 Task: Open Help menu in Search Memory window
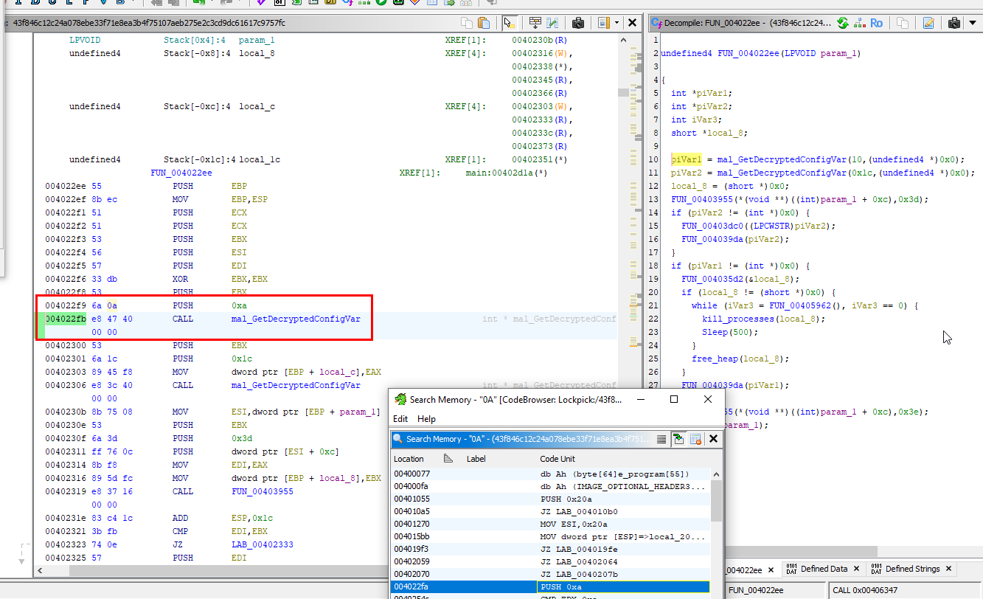click(x=426, y=419)
